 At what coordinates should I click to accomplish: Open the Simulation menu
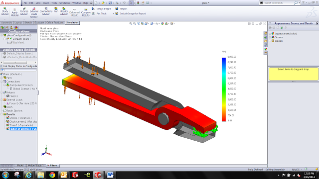pyautogui.click(x=64, y=3)
